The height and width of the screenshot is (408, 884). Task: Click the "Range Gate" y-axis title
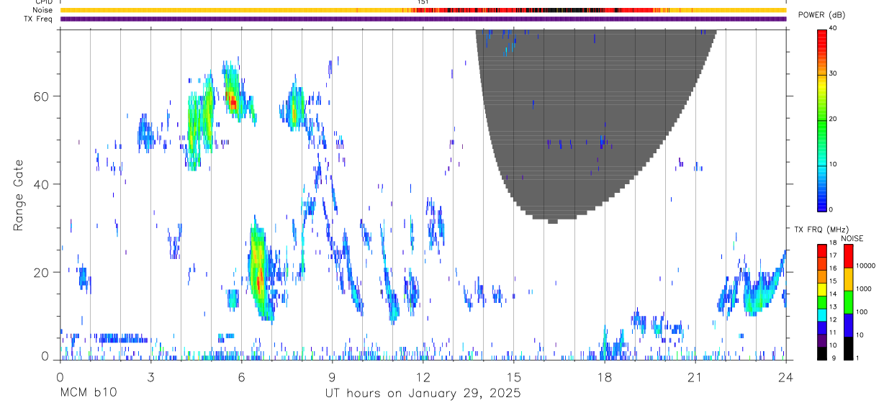click(x=19, y=194)
